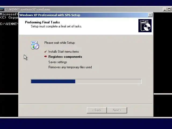The height and width of the screenshot is (129, 172).
Task: Click the Next button
Action: (117, 110)
